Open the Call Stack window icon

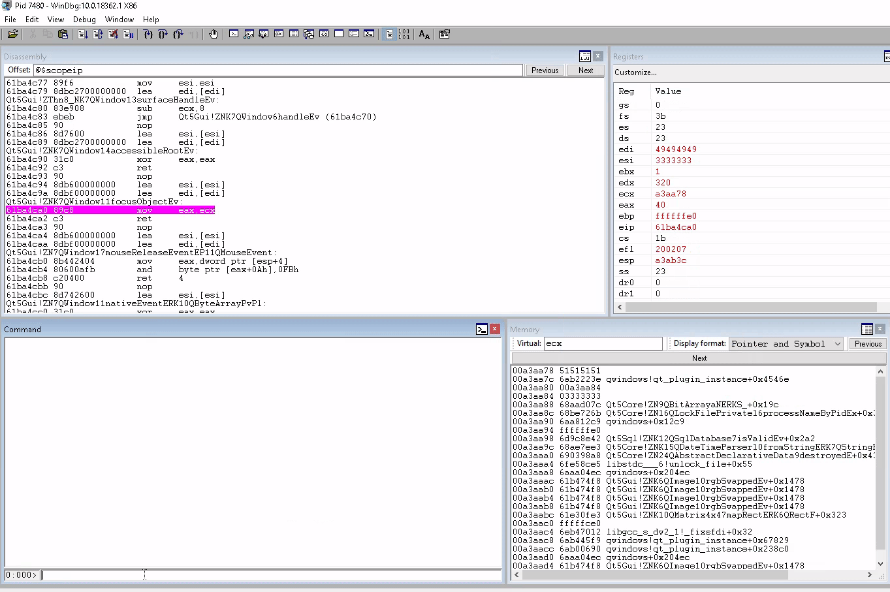309,34
